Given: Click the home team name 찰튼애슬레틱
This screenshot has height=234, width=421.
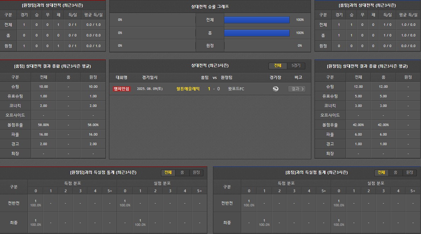Looking at the screenshot, I should point(188,89).
